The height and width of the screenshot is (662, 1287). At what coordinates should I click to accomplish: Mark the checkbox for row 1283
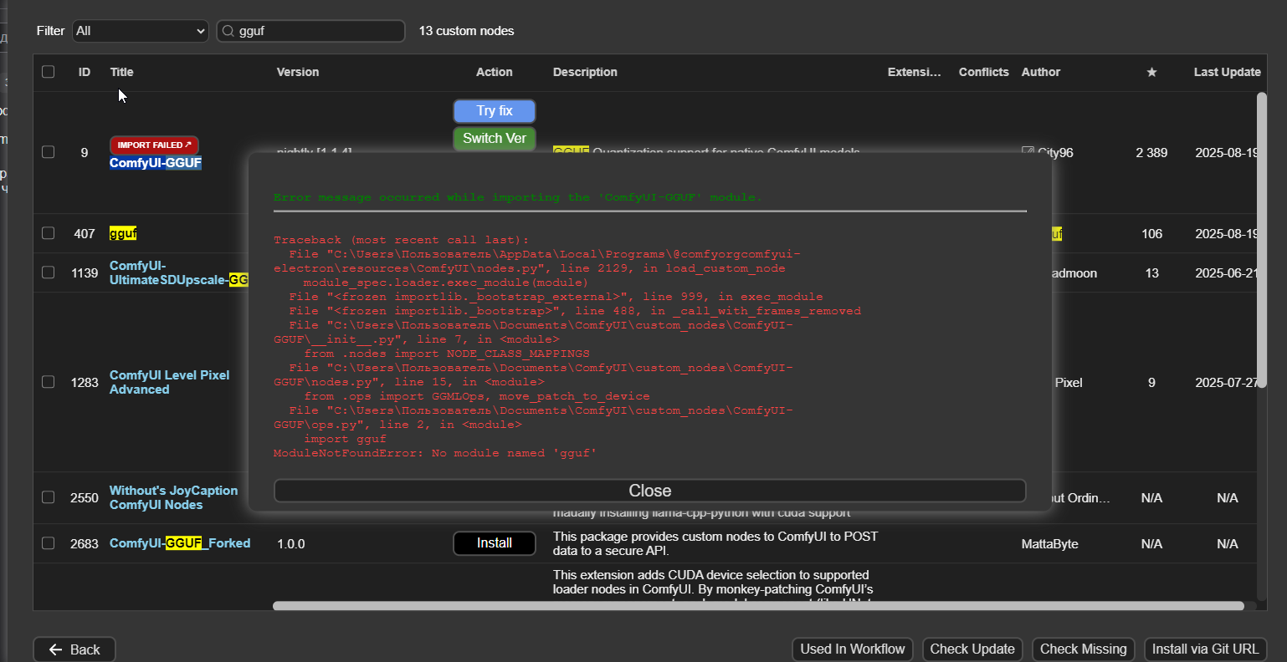[49, 382]
